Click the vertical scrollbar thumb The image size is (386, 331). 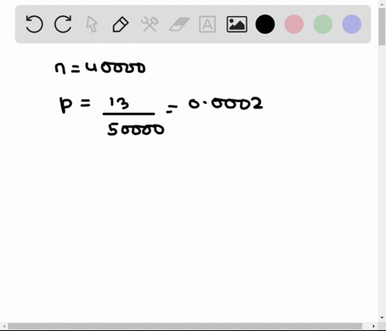click(382, 27)
